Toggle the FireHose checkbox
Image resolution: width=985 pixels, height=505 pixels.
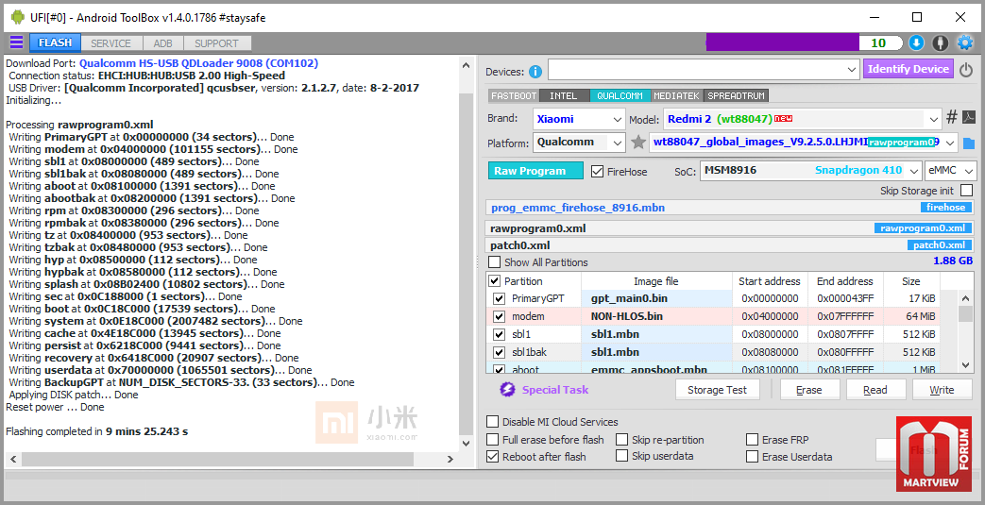coord(598,171)
